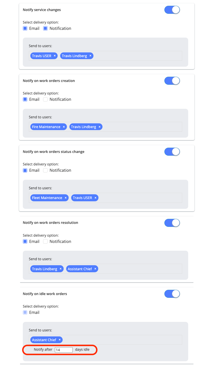Image resolution: width=215 pixels, height=367 pixels.
Task: Toggle Notify on work orders status change
Action: [x=172, y=152]
